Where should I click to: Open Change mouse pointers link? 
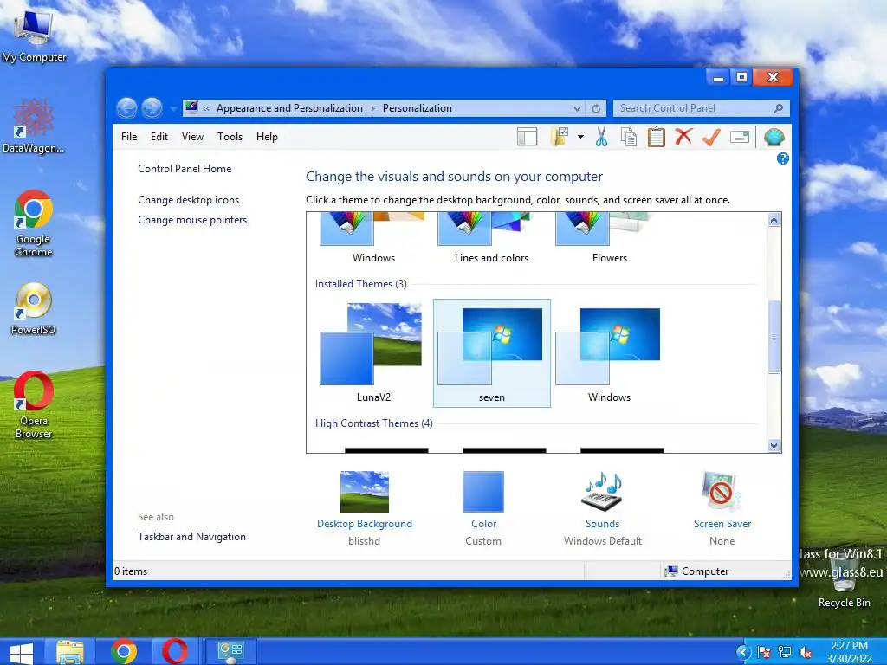[192, 220]
